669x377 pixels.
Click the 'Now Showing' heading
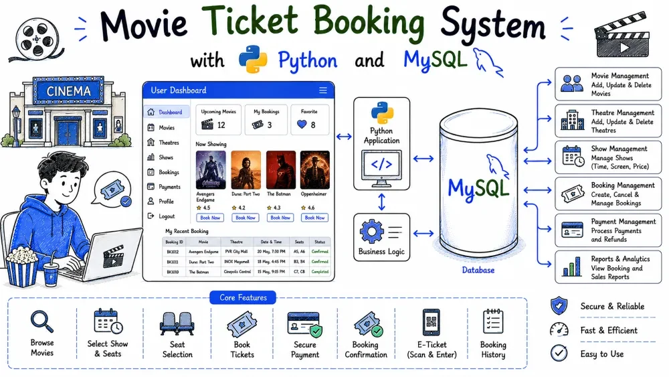point(211,145)
